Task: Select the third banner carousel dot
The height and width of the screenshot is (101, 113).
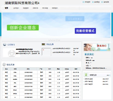Action: point(54,40)
